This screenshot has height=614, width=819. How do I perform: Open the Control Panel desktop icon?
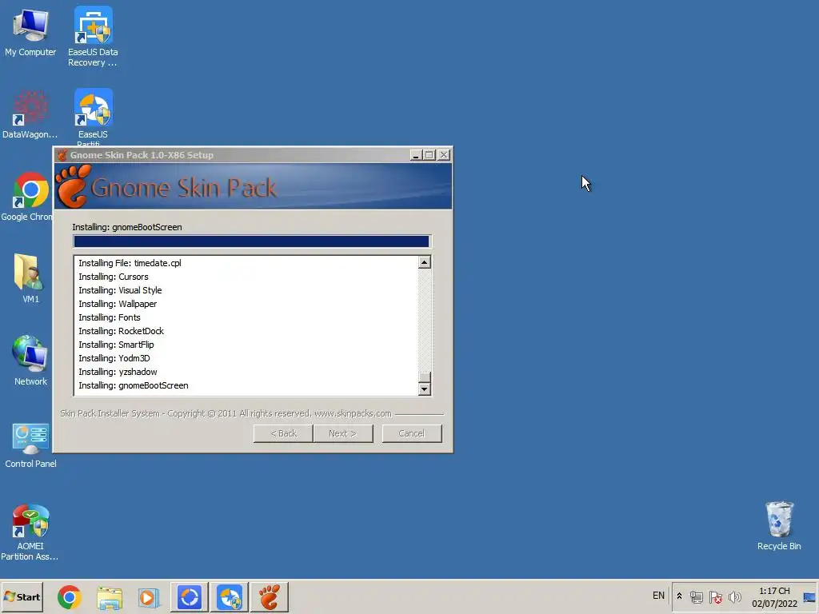point(30,445)
